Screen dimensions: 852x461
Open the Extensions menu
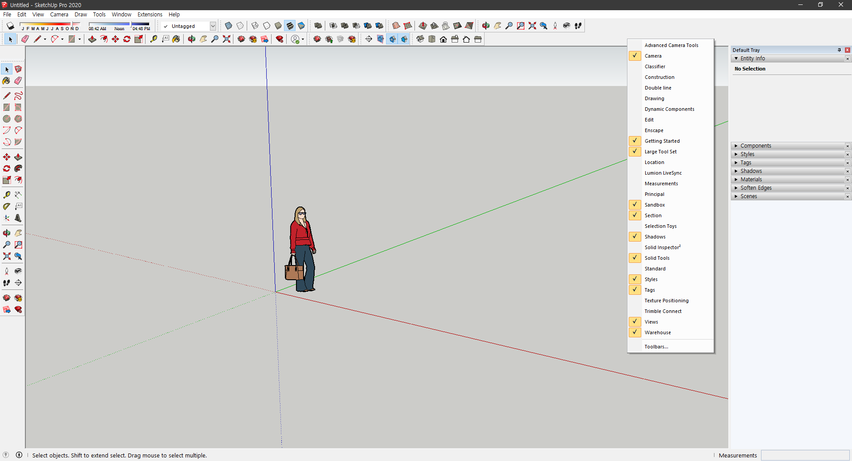[150, 14]
